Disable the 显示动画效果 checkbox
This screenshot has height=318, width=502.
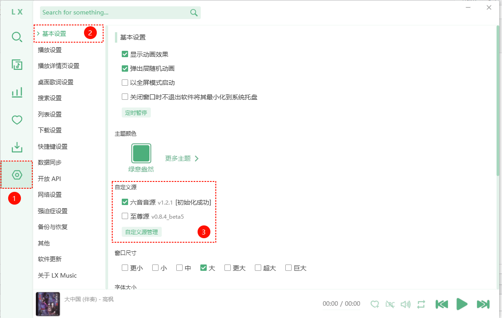tap(125, 54)
